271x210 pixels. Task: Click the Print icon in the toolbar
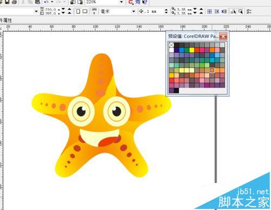(x=14, y=2)
